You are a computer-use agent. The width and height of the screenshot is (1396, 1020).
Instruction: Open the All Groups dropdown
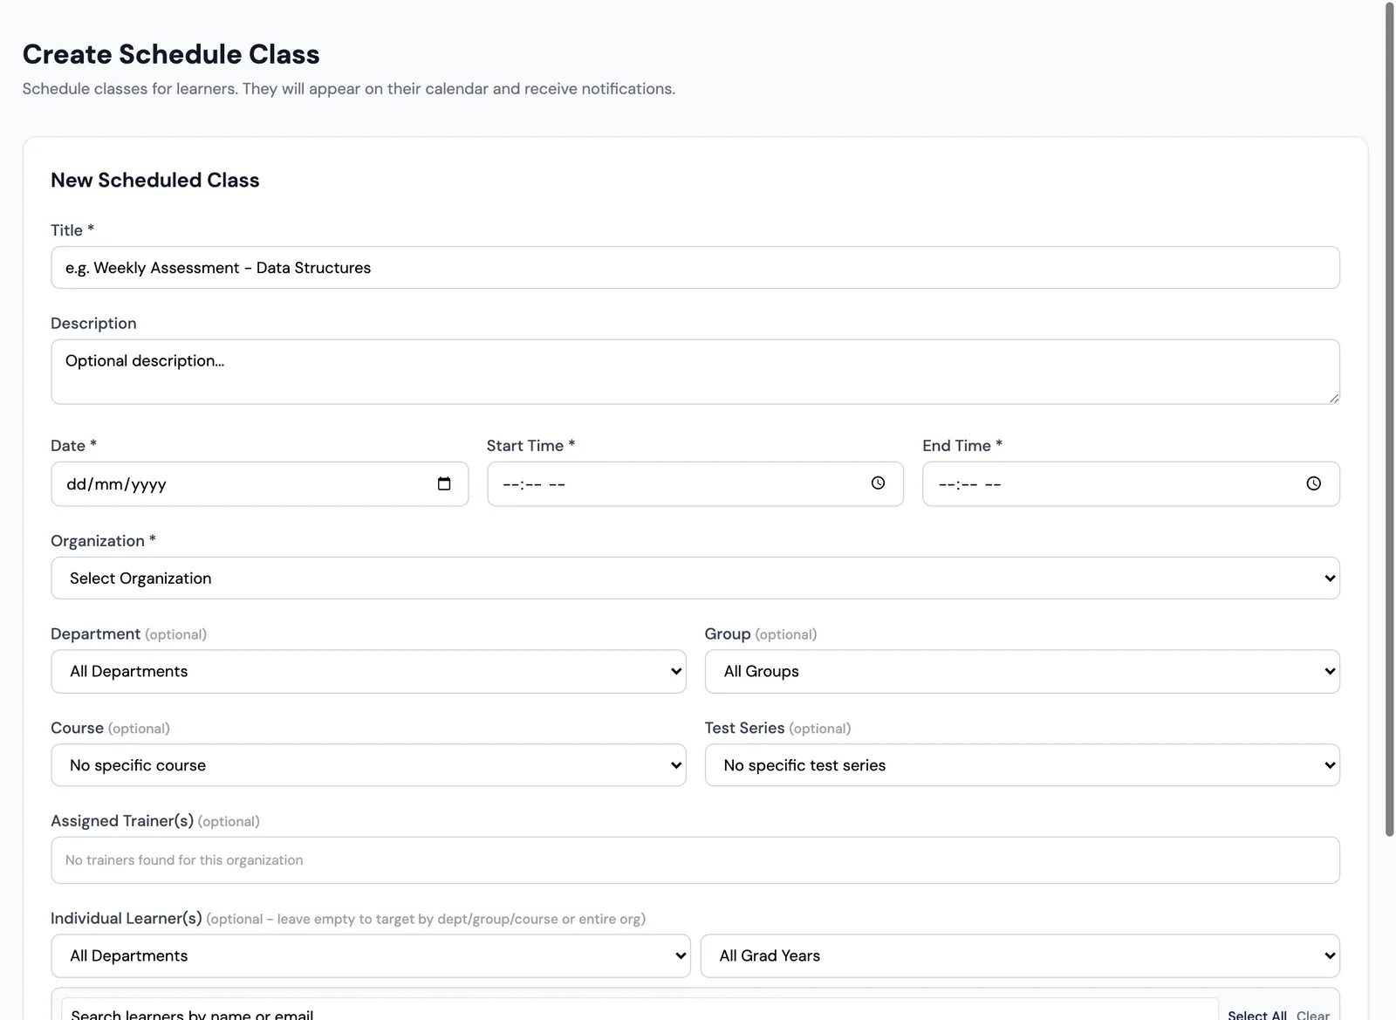tap(1022, 671)
